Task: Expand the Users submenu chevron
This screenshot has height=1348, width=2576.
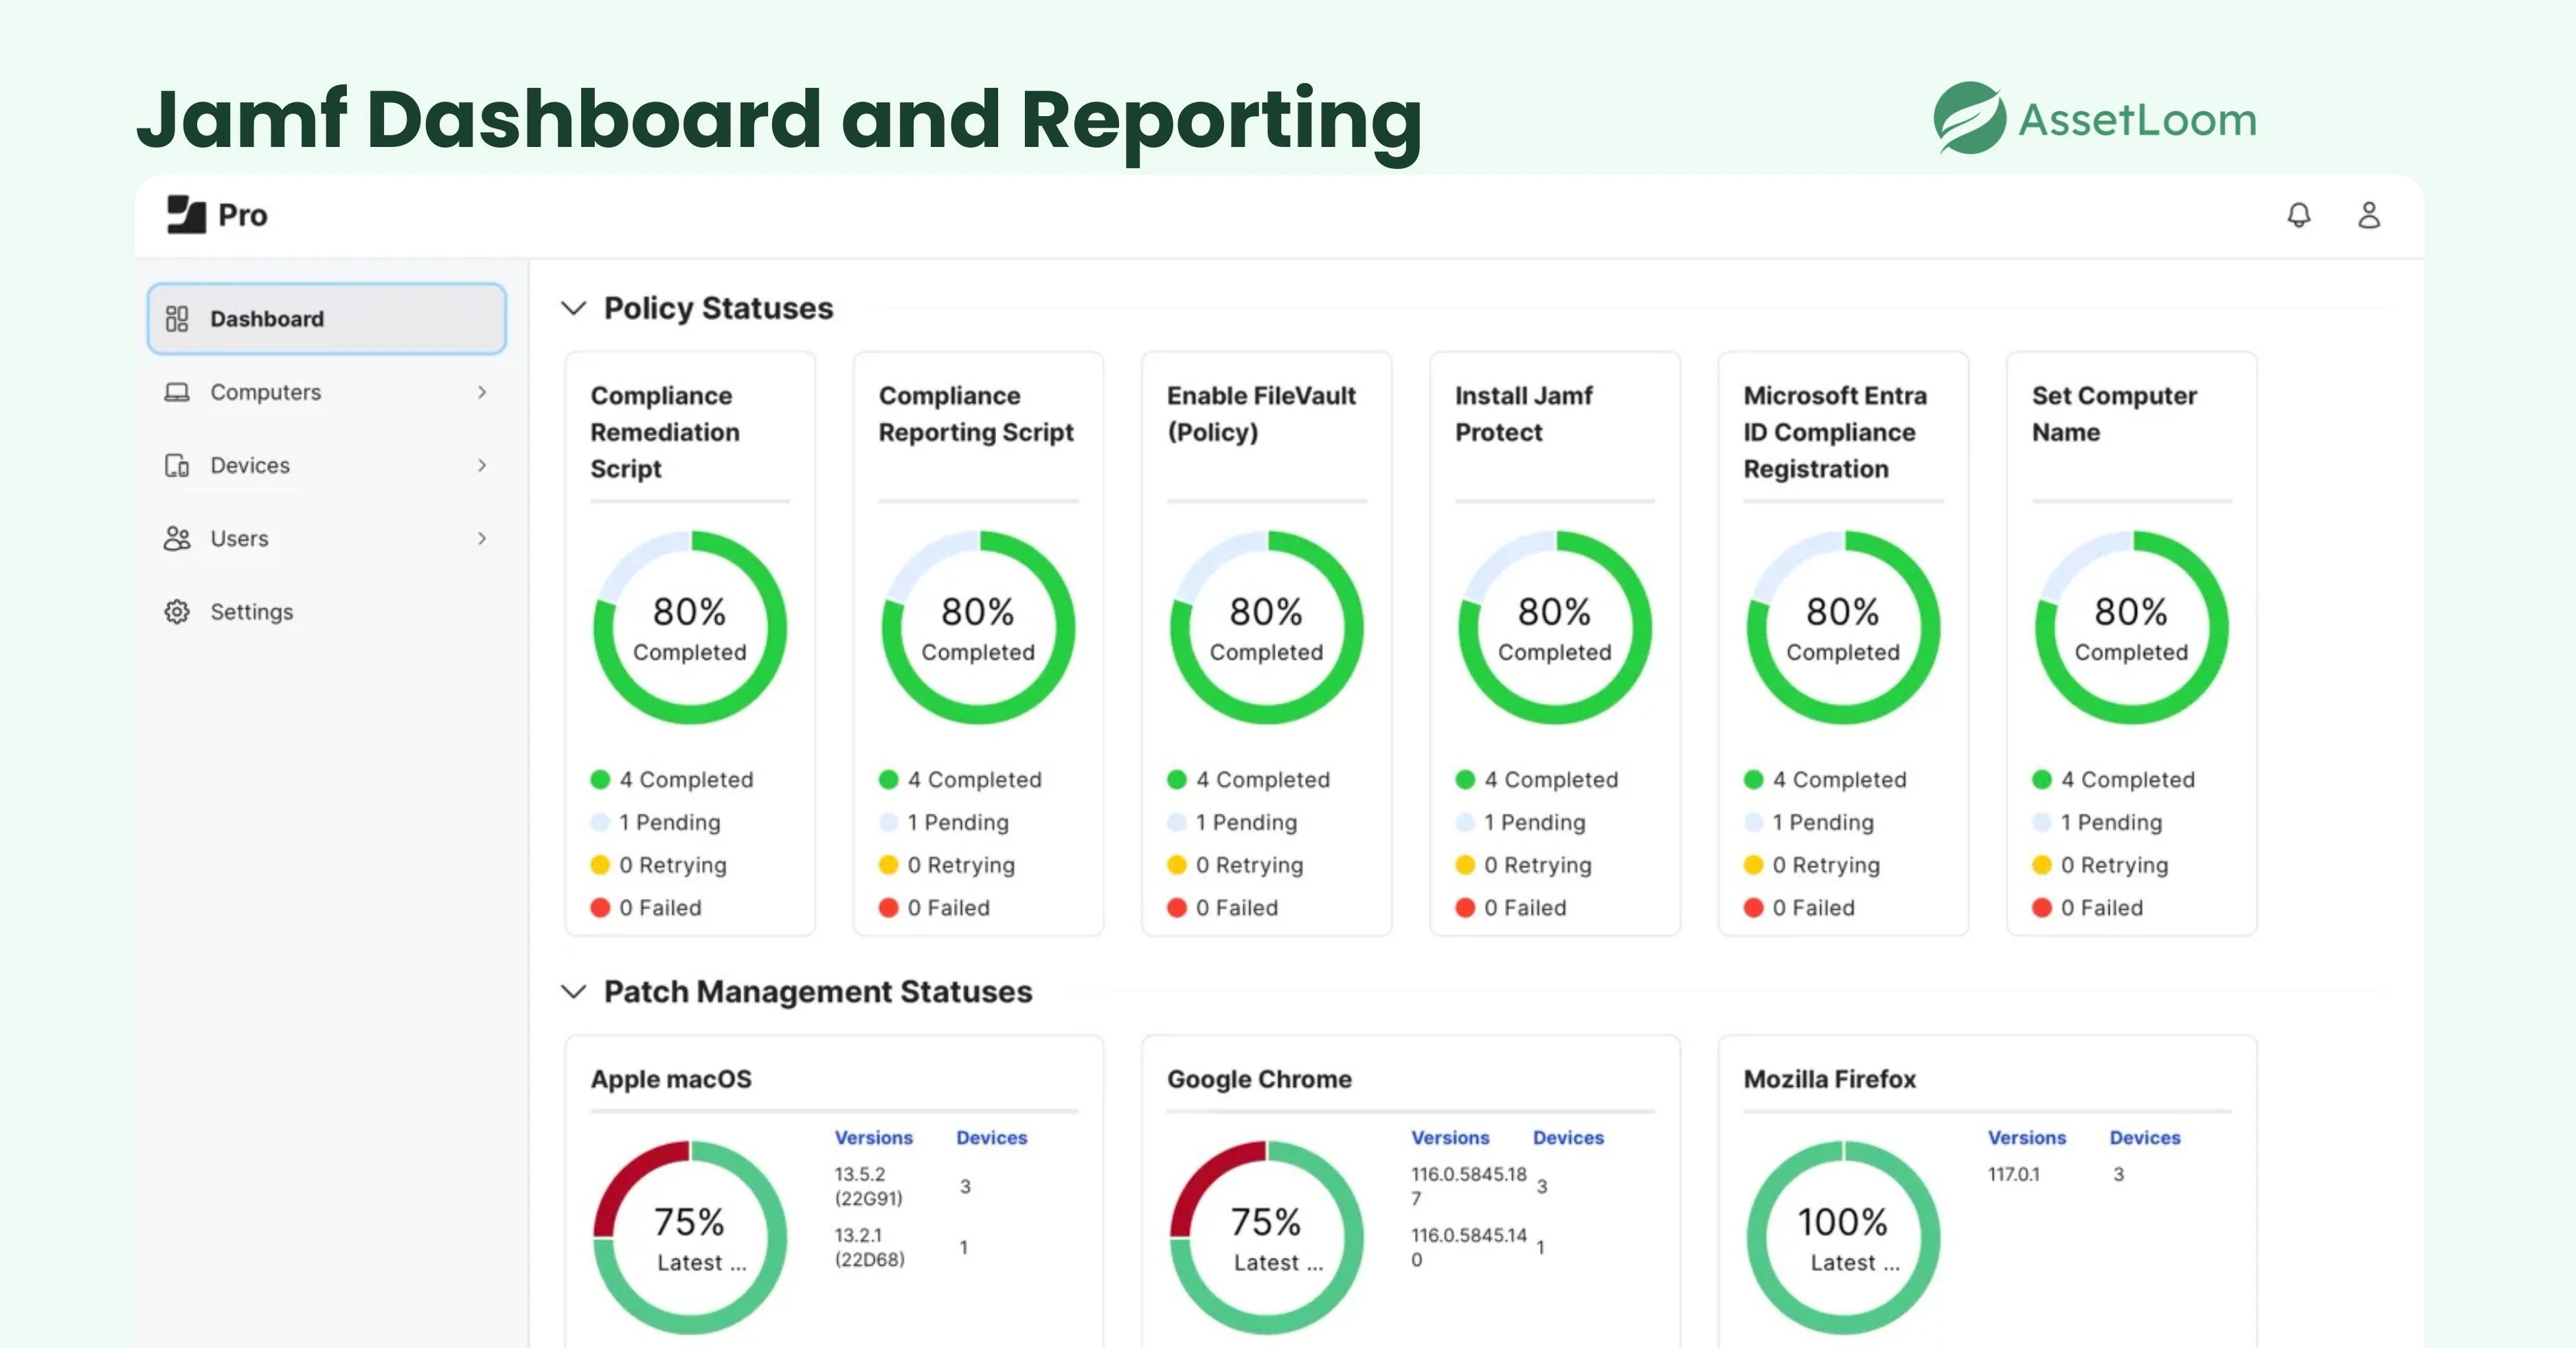Action: coord(482,539)
